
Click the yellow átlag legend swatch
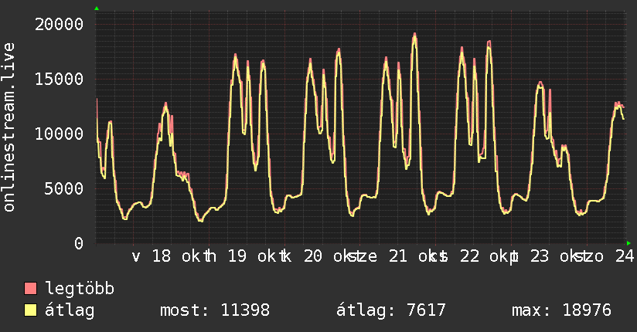(x=30, y=310)
